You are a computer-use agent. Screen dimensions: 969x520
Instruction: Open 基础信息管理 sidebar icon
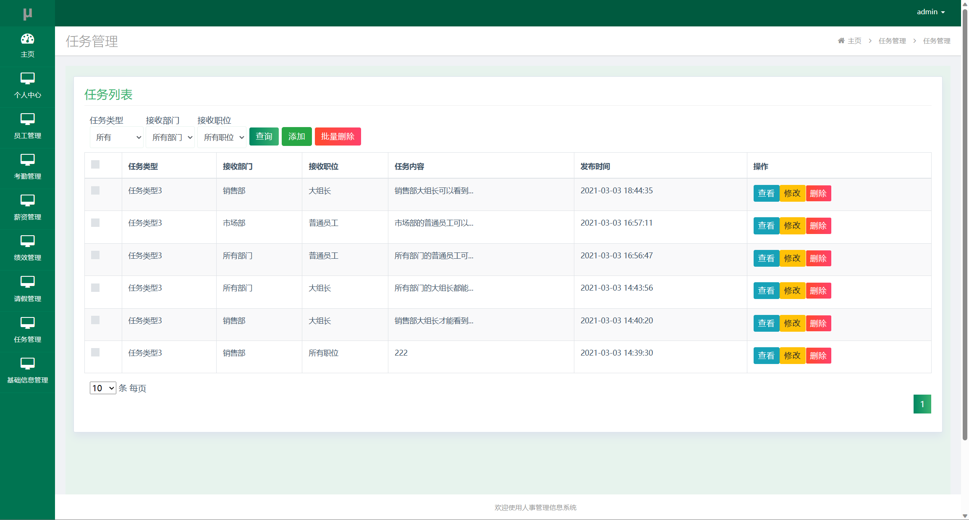tap(27, 364)
